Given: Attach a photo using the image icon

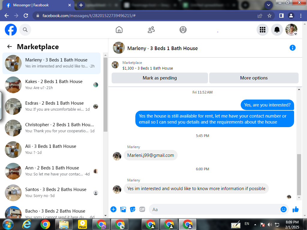Looking at the screenshot, I should 123,210.
